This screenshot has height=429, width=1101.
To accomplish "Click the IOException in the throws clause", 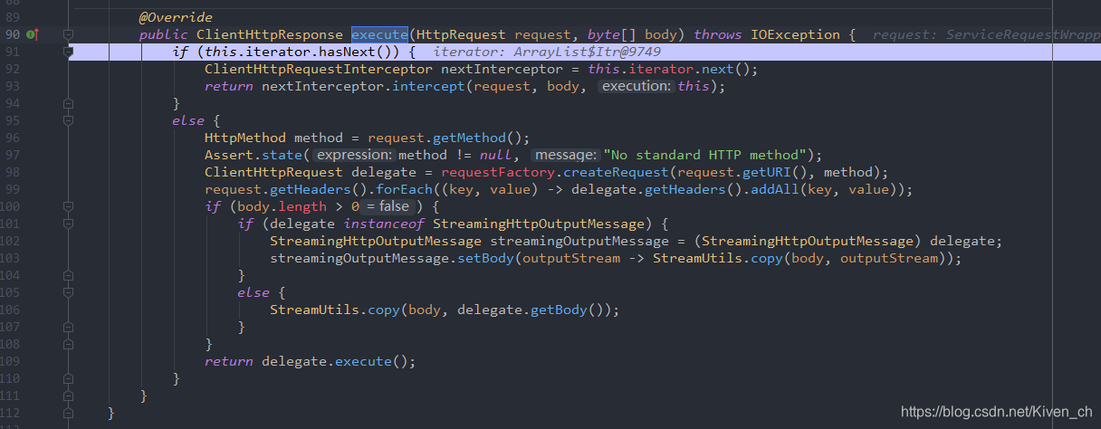I will click(791, 34).
